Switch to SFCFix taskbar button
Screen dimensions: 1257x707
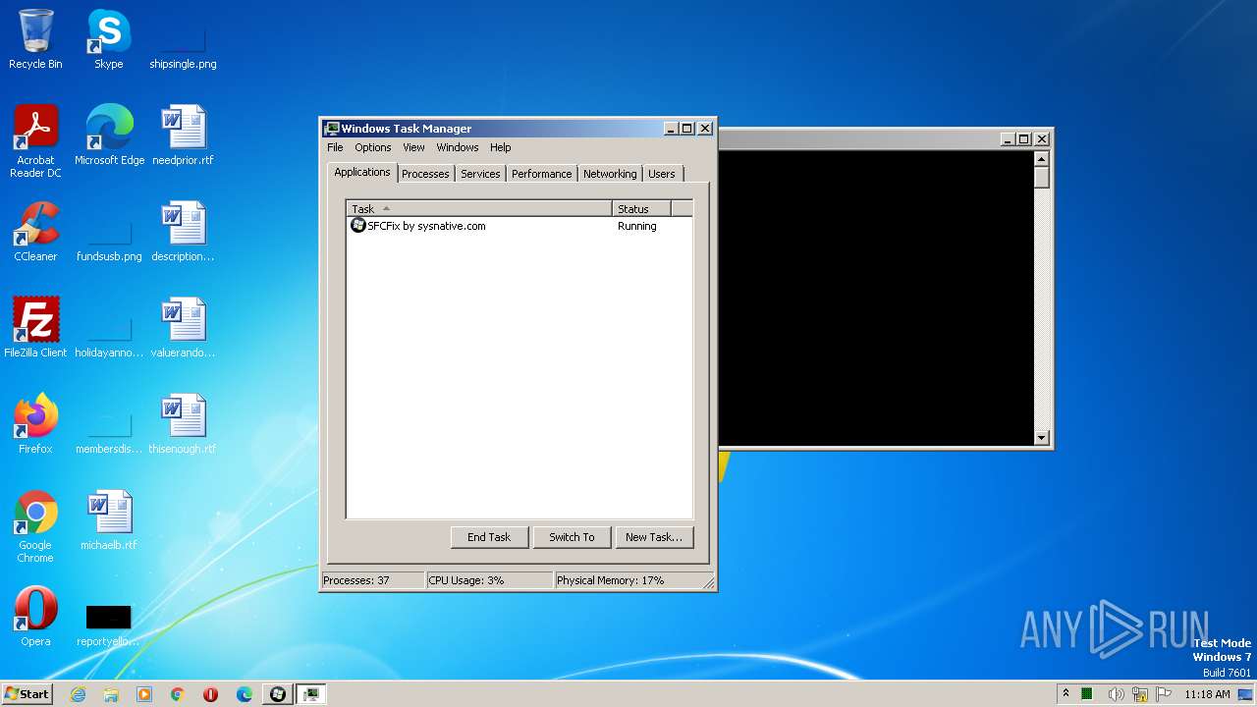coord(278,694)
